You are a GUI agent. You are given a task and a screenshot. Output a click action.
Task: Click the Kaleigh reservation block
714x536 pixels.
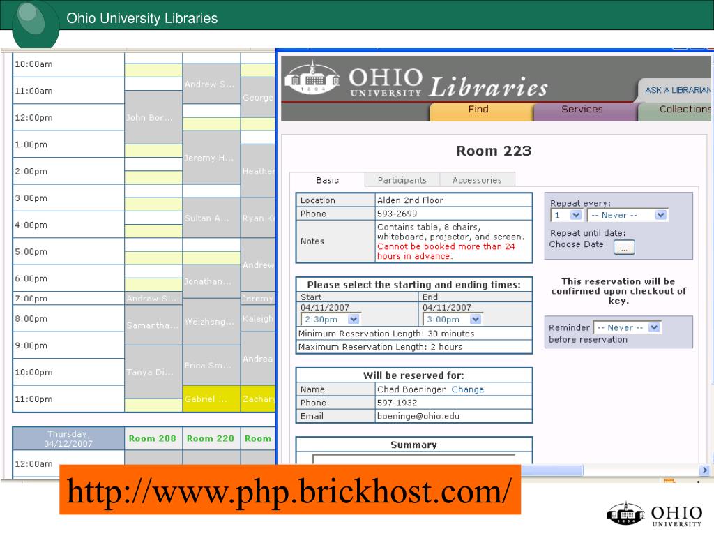(x=258, y=318)
